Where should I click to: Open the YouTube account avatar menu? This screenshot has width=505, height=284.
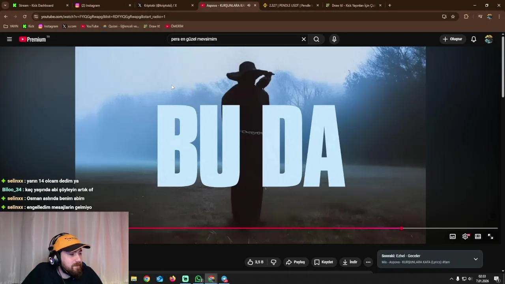click(x=489, y=39)
